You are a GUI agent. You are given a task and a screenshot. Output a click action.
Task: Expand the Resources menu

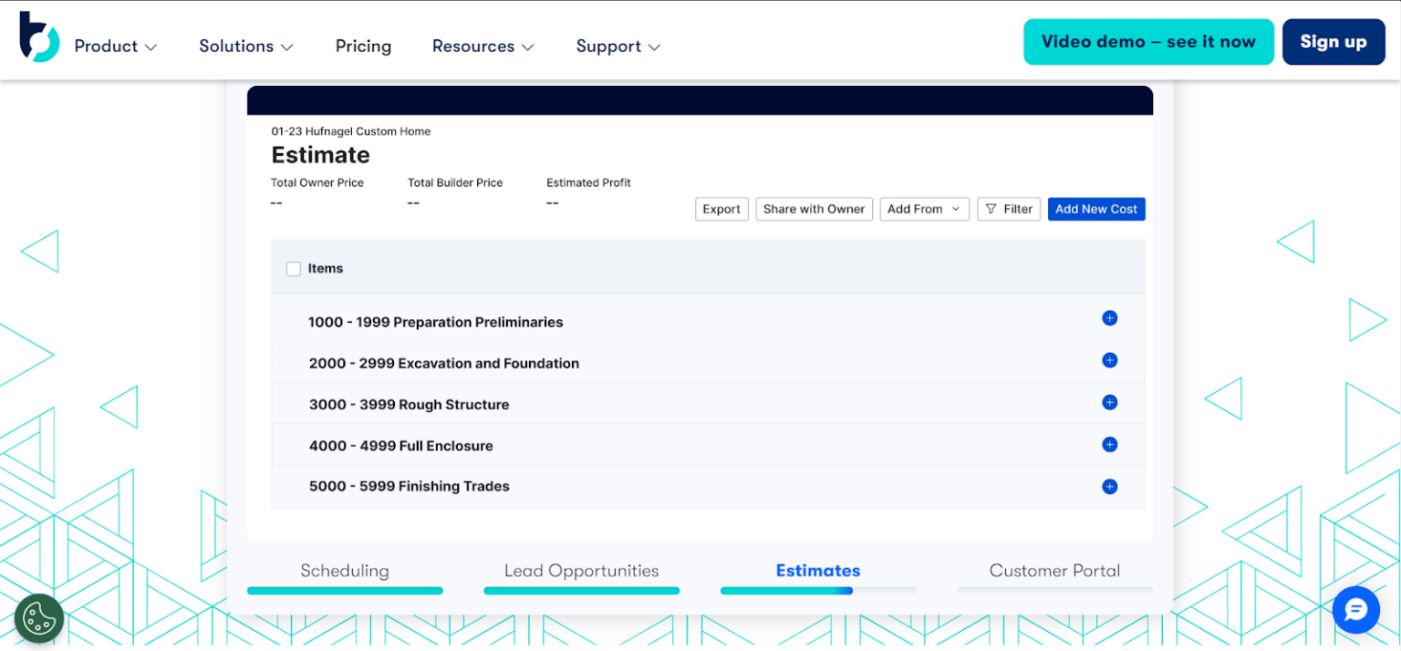pyautogui.click(x=483, y=46)
